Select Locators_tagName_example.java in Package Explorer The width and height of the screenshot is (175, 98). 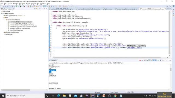click(x=19, y=28)
